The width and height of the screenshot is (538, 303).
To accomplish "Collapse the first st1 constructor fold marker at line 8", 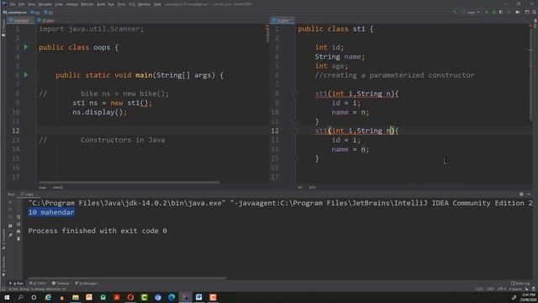I will (295, 93).
